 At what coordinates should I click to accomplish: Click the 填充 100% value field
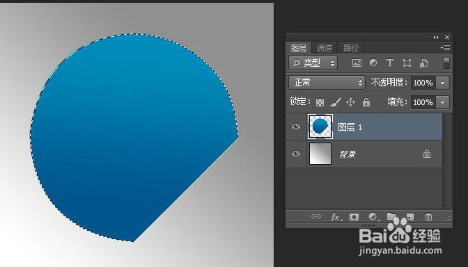(x=423, y=102)
